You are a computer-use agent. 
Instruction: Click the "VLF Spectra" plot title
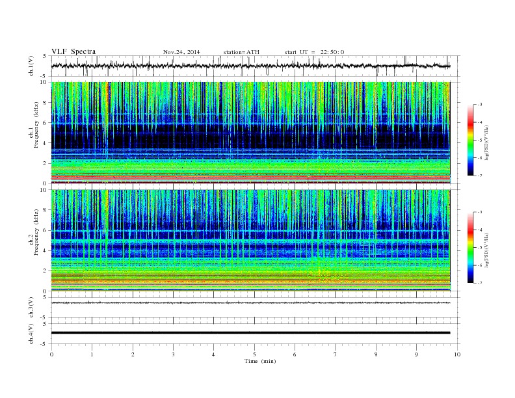pyautogui.click(x=73, y=51)
